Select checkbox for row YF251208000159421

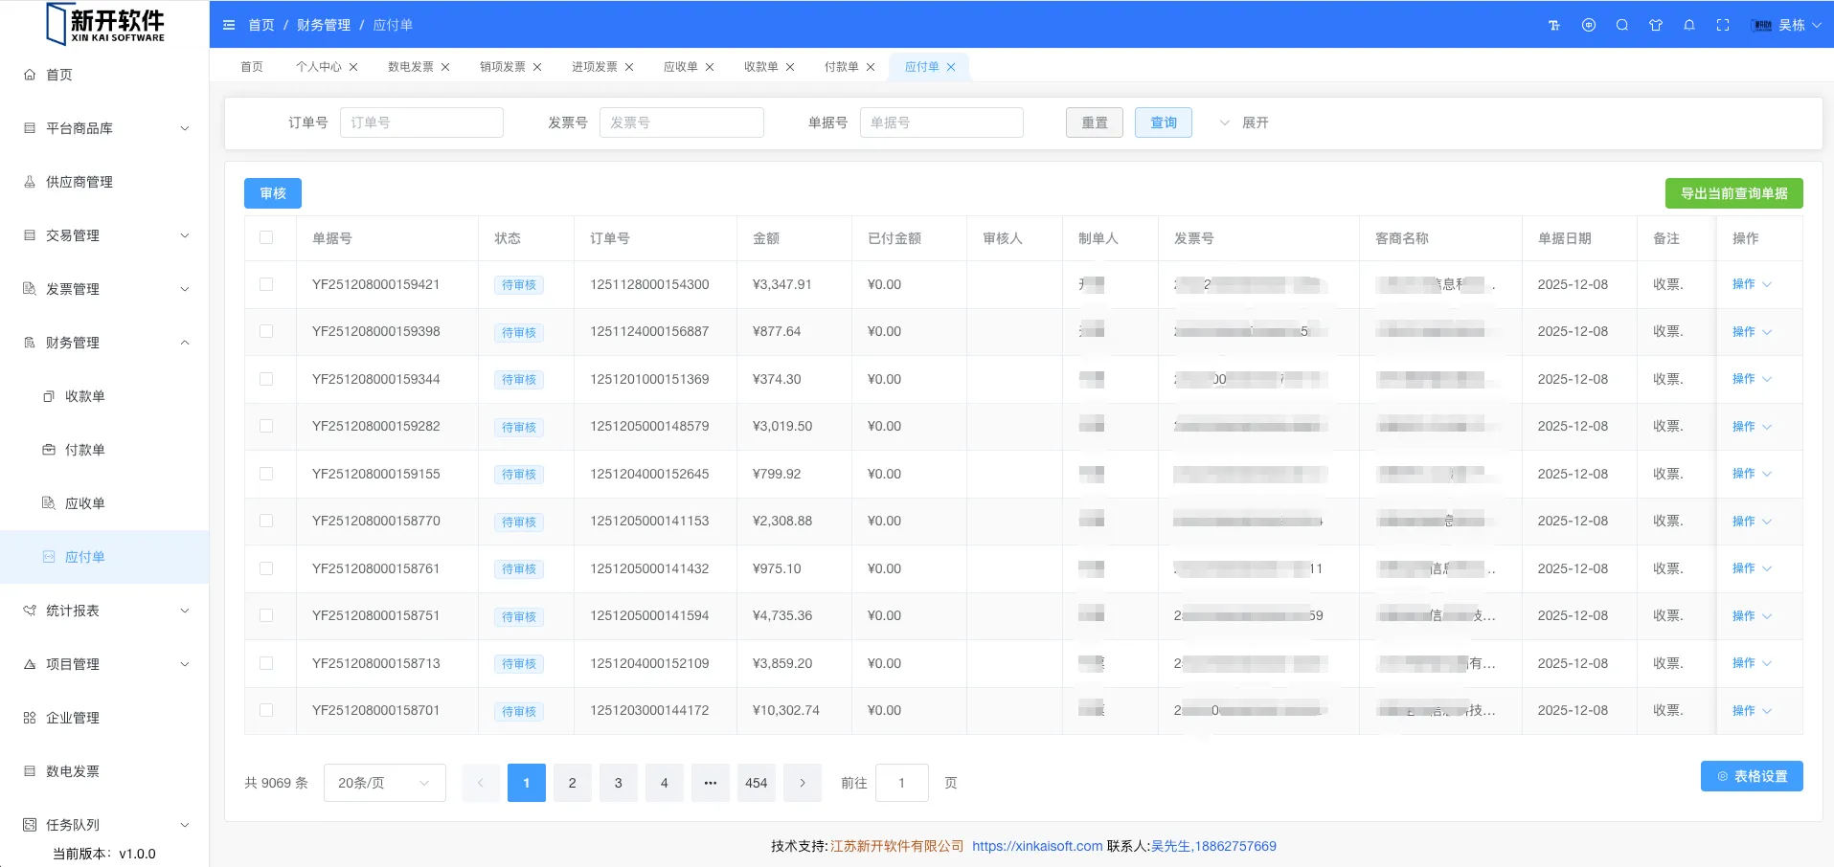[x=266, y=285]
